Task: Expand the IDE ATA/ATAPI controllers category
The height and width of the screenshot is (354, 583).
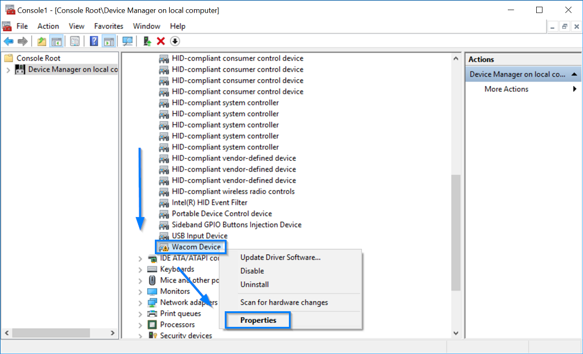Action: point(140,259)
